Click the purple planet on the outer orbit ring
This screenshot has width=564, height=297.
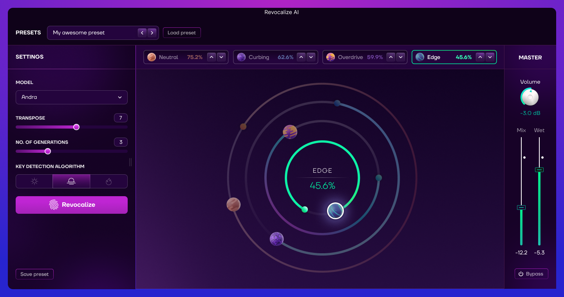pyautogui.click(x=277, y=239)
